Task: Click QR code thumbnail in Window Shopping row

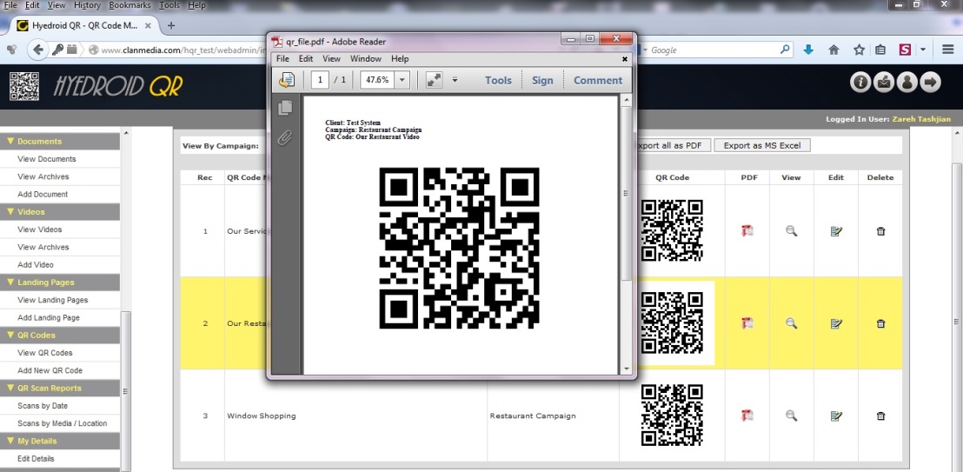Action: (x=672, y=415)
